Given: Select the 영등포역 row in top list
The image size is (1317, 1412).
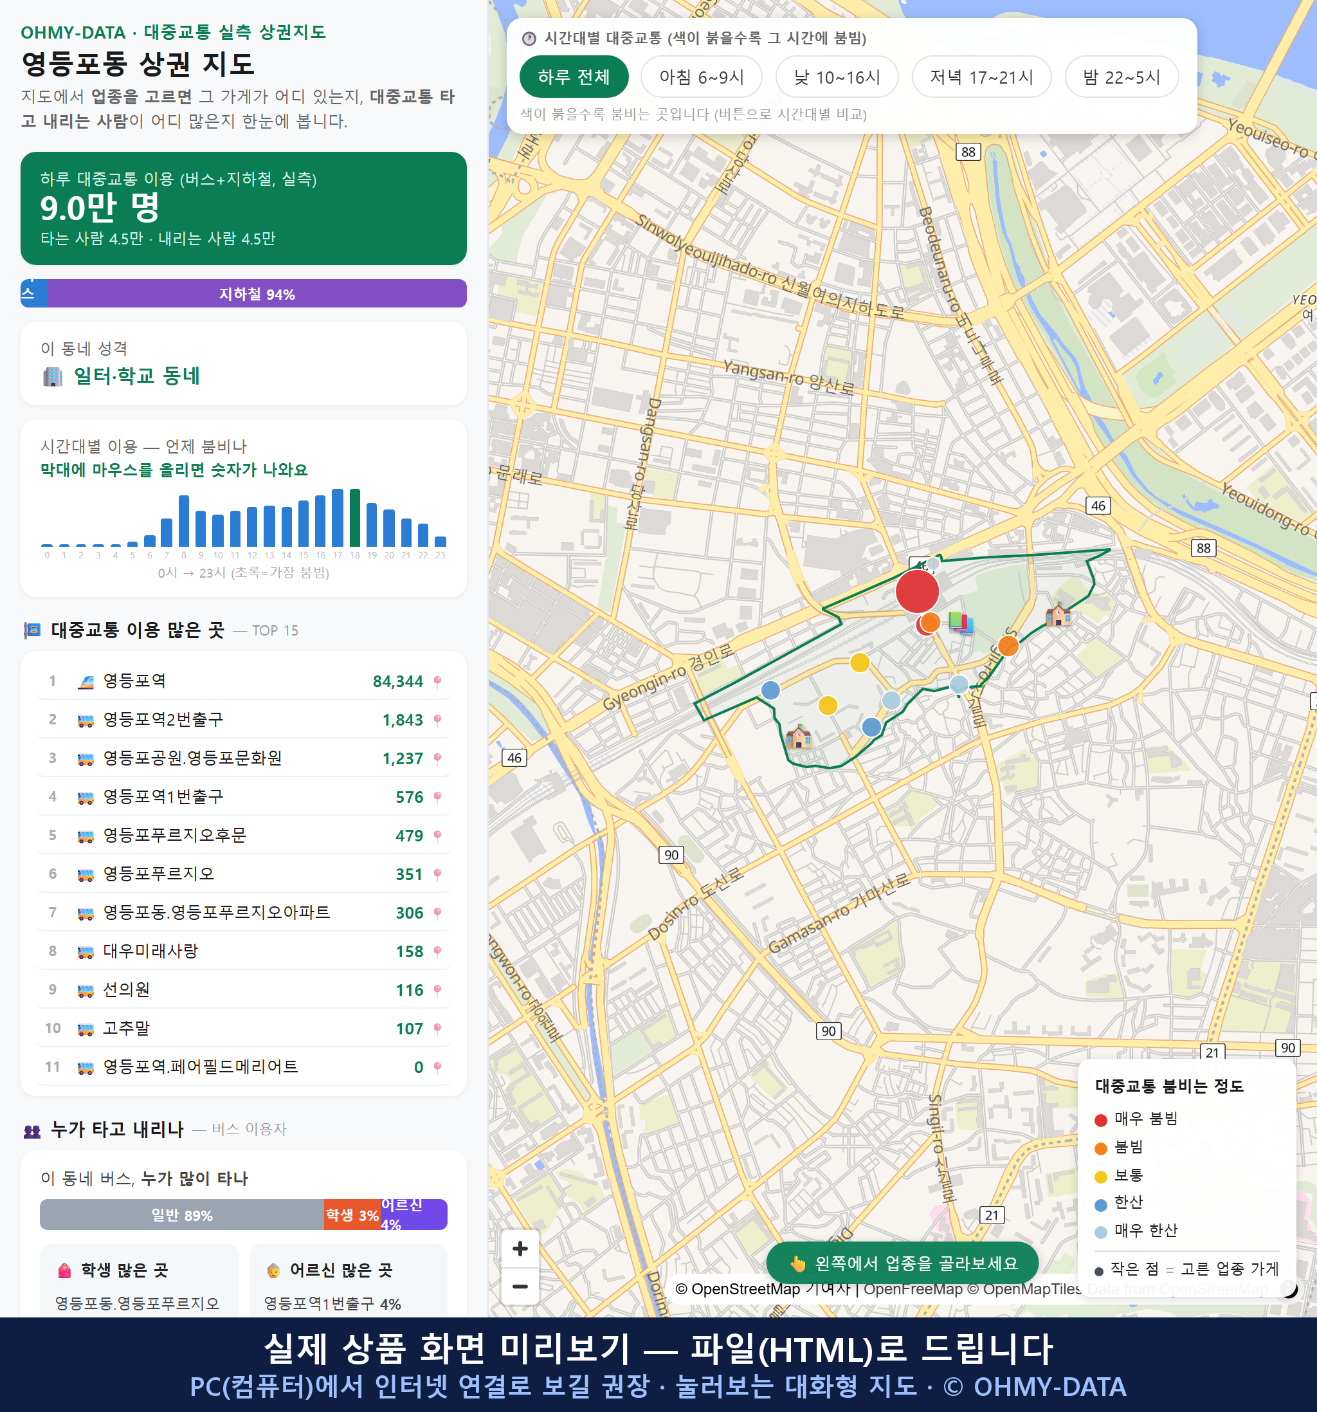Looking at the screenshot, I should click(244, 681).
